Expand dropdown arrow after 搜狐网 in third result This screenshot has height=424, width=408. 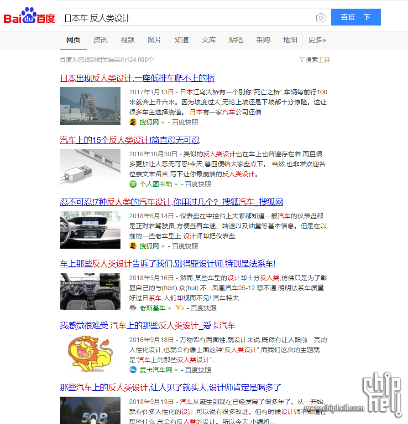coord(163,247)
